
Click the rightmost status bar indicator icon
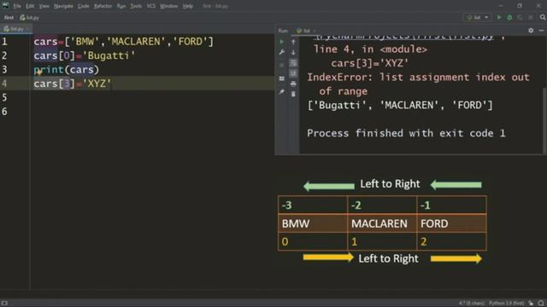(541, 304)
